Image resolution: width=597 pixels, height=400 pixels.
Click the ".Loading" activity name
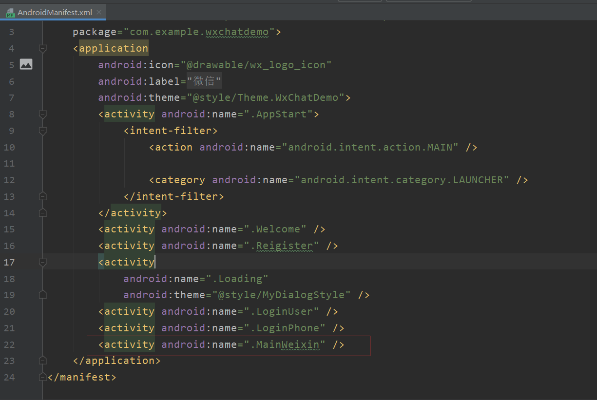pos(237,279)
